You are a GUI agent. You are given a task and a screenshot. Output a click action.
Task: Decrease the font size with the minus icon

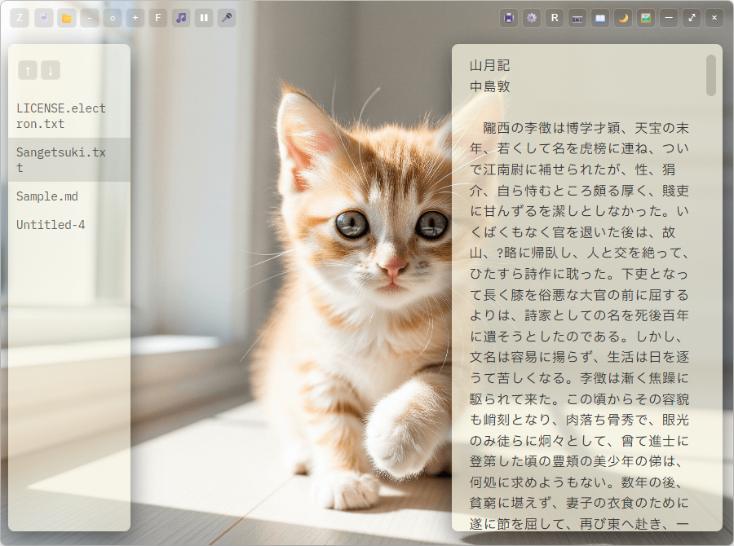89,17
